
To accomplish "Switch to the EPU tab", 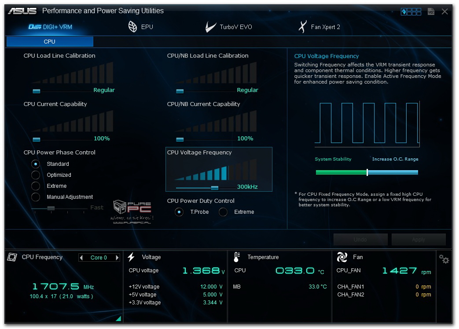I will (x=140, y=27).
